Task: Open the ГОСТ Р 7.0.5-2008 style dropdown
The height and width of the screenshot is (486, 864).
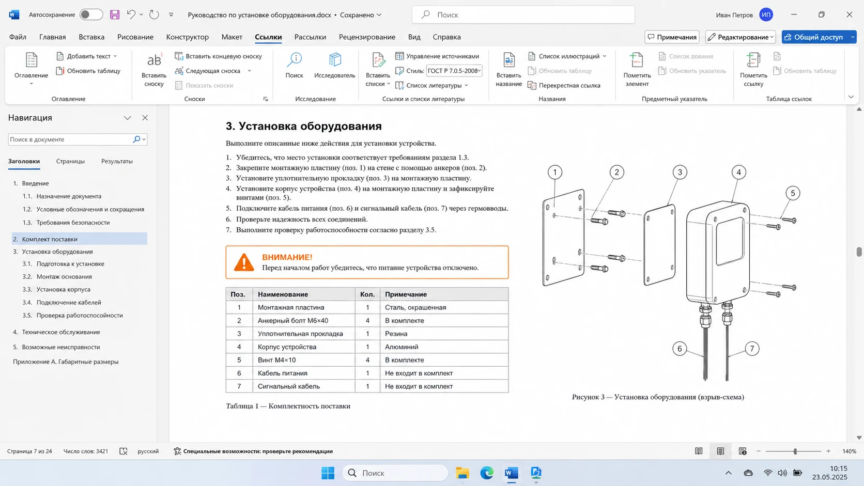Action: coord(454,71)
